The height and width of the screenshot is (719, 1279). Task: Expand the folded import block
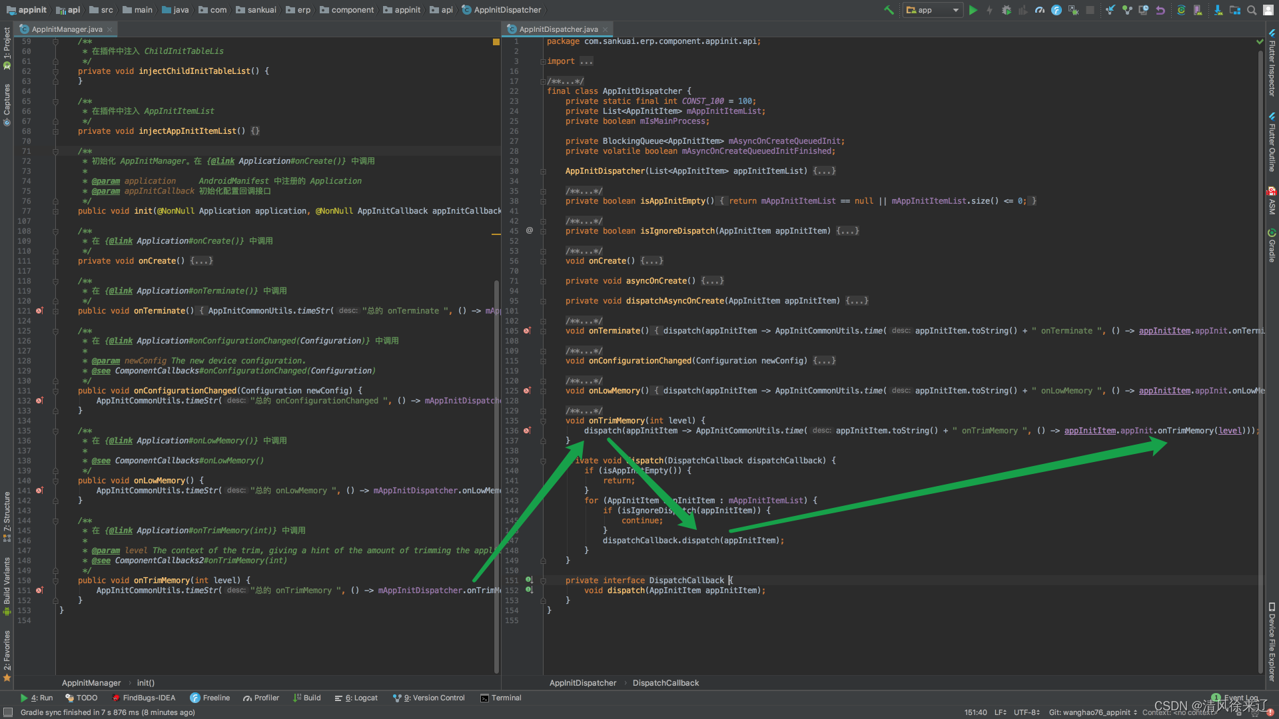(x=586, y=61)
